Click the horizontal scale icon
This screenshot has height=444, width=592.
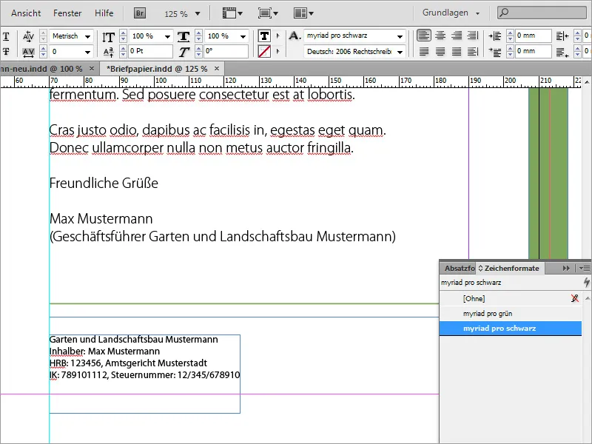(184, 36)
